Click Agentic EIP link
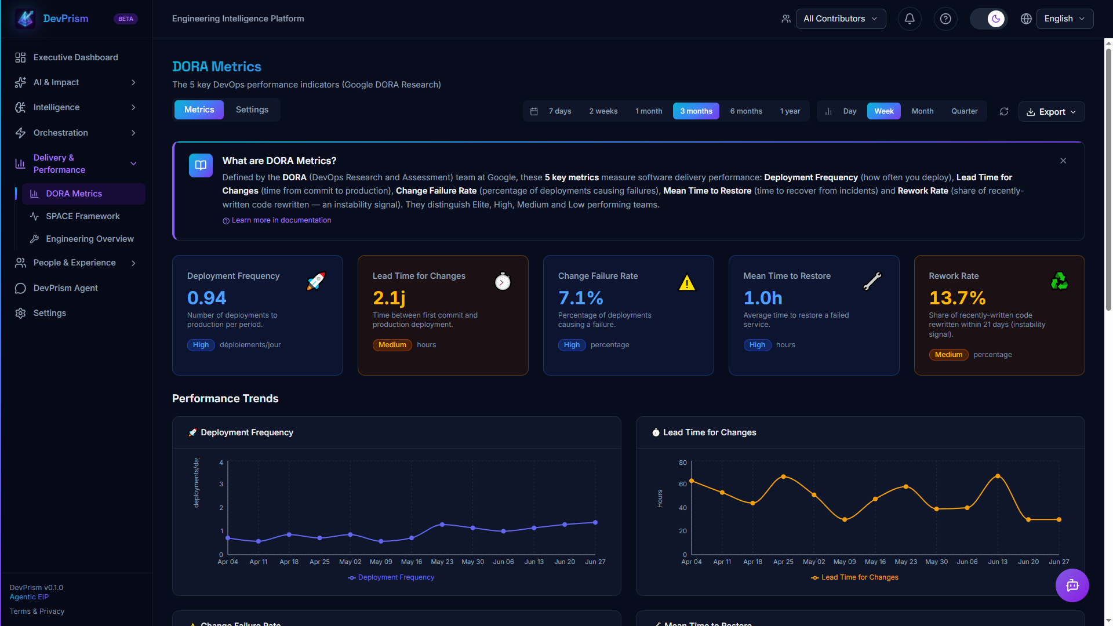This screenshot has width=1113, height=626. point(29,597)
